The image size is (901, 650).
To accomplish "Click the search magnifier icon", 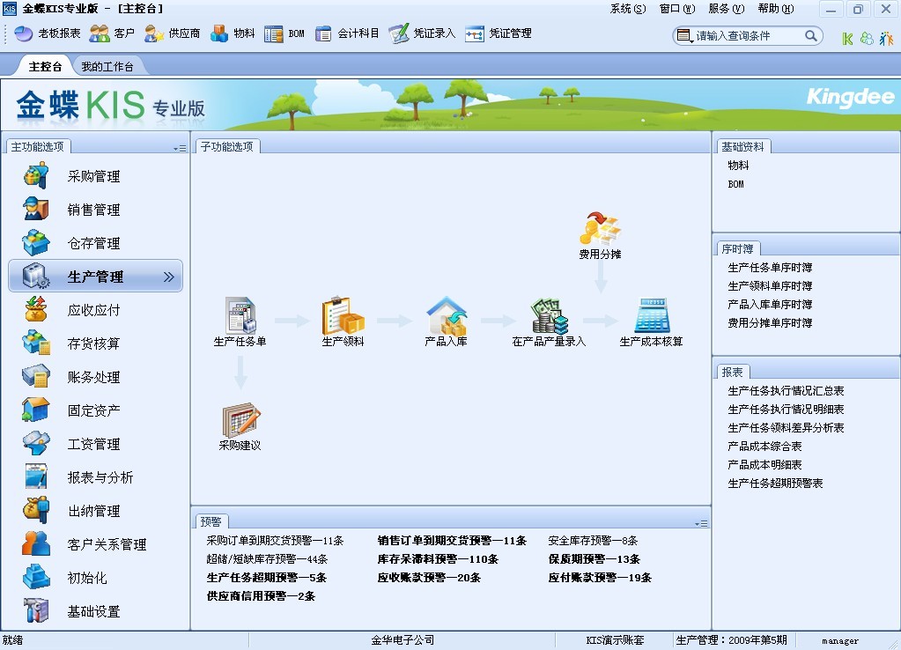I will [810, 35].
